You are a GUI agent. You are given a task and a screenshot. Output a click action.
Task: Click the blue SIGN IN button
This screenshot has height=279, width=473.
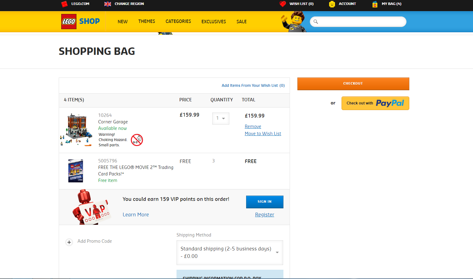tap(265, 202)
